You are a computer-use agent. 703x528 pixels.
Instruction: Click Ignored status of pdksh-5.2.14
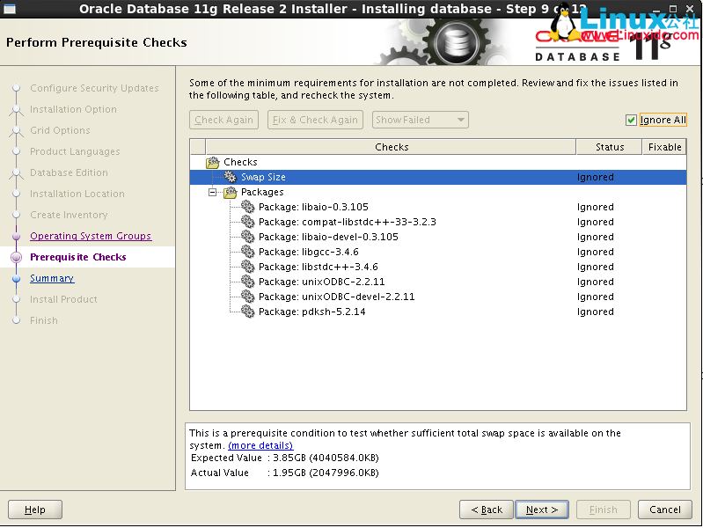tap(596, 312)
